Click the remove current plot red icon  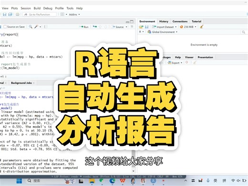(187, 62)
